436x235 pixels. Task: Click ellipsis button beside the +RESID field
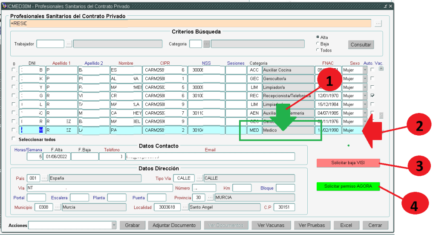tap(378, 23)
